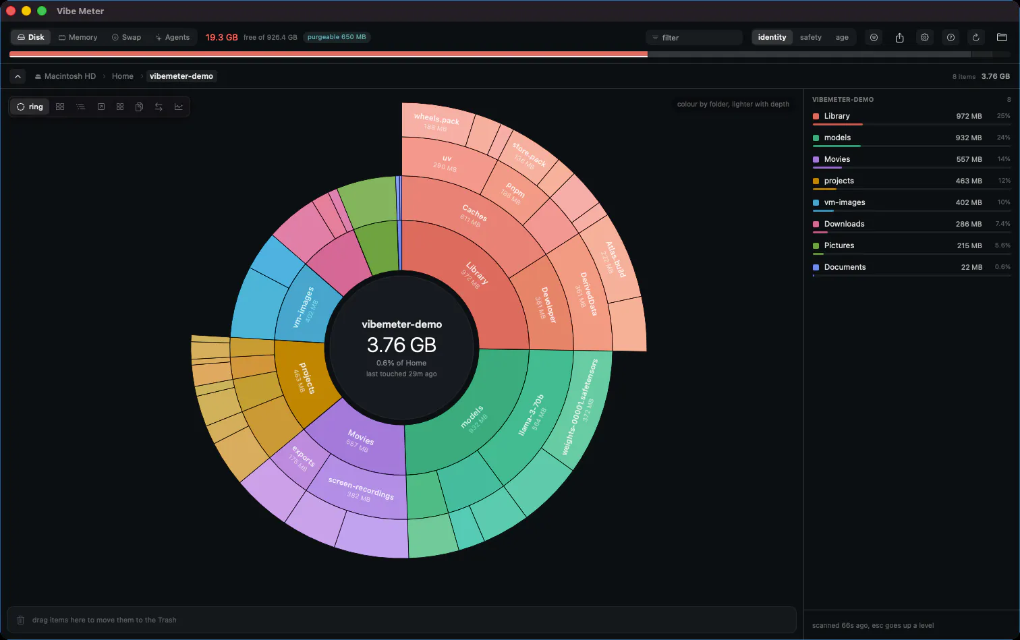
Task: Click the models segment in the ring chart
Action: pos(472,415)
